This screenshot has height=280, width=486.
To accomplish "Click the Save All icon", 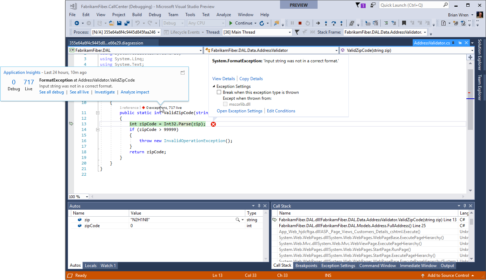I will pyautogui.click(x=127, y=23).
